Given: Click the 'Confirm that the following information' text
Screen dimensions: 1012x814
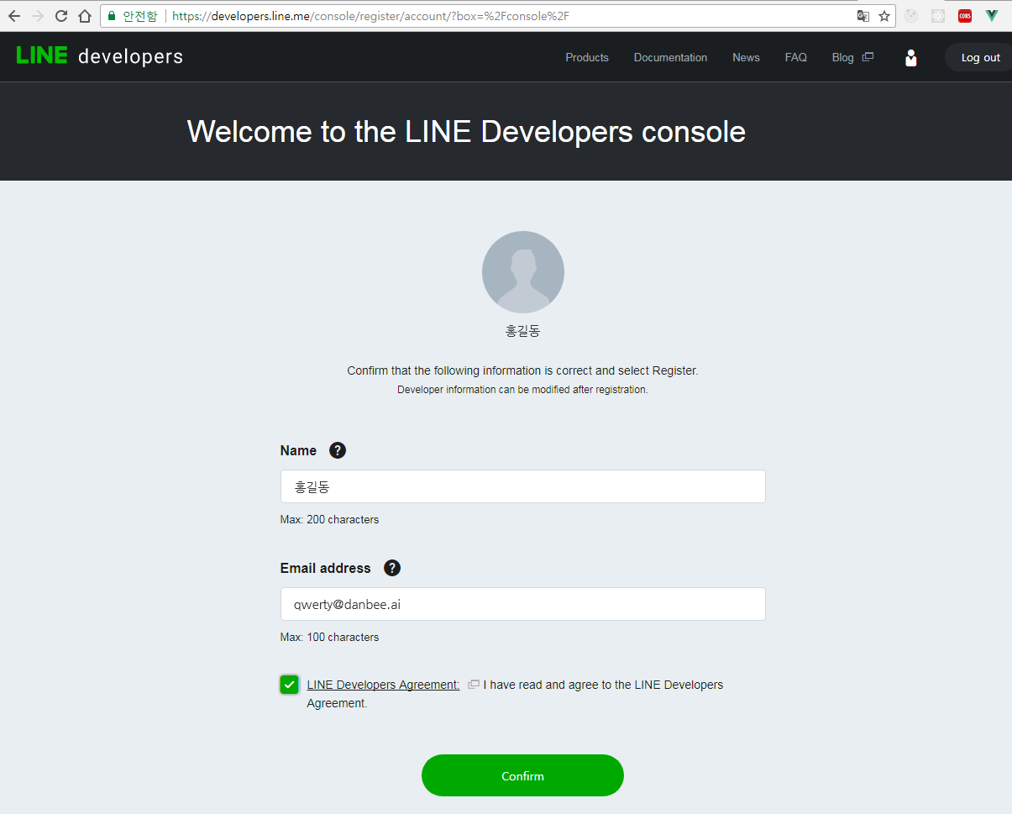Looking at the screenshot, I should 522,370.
